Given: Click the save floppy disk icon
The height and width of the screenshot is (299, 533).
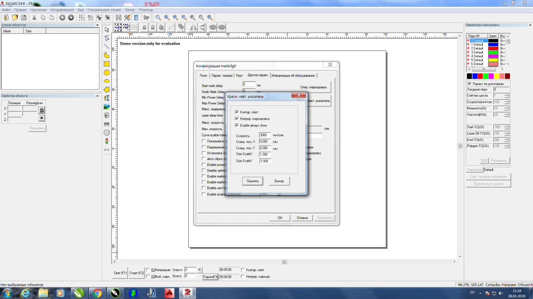Looking at the screenshot, I should [x=24, y=18].
